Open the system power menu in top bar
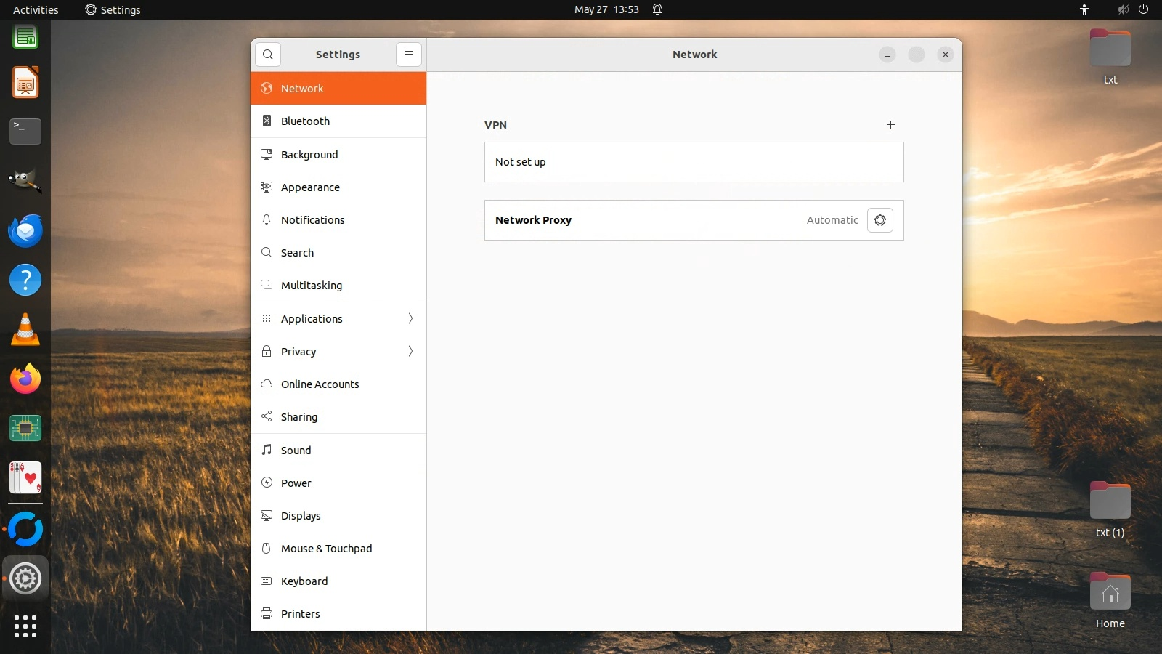 coord(1143,9)
